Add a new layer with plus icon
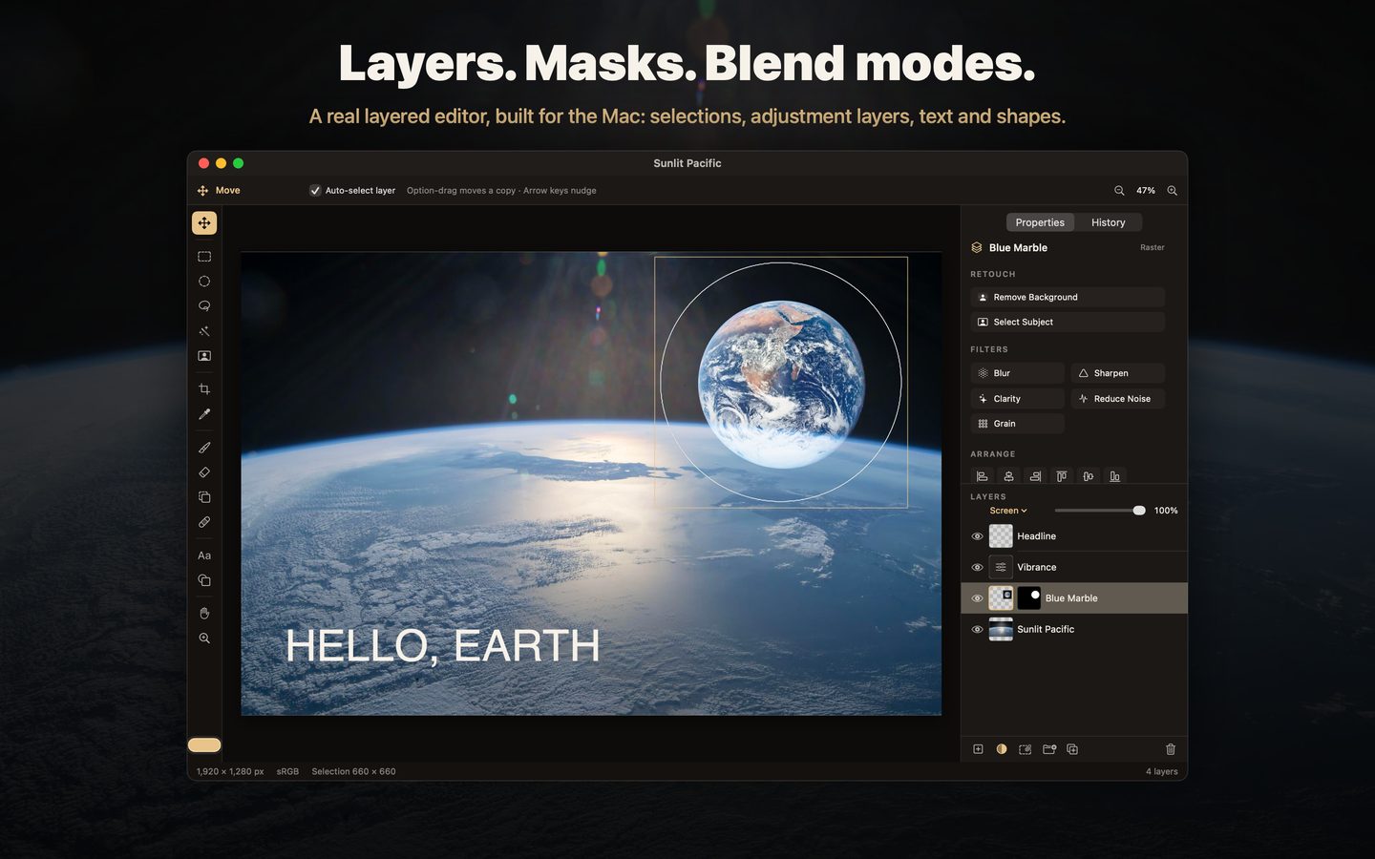1375x859 pixels. [x=978, y=749]
